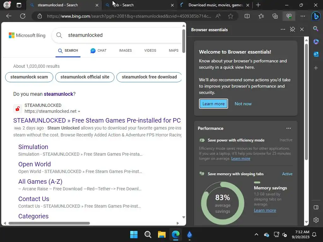Click Browser essentials pane scrollbar

click(x=306, y=102)
